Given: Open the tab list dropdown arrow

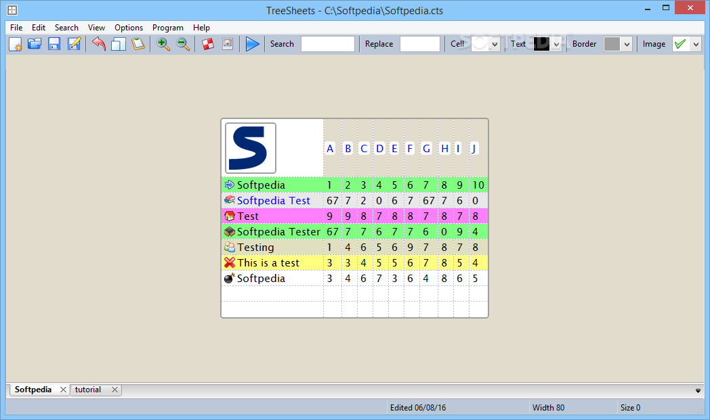Looking at the screenshot, I should tap(698, 391).
